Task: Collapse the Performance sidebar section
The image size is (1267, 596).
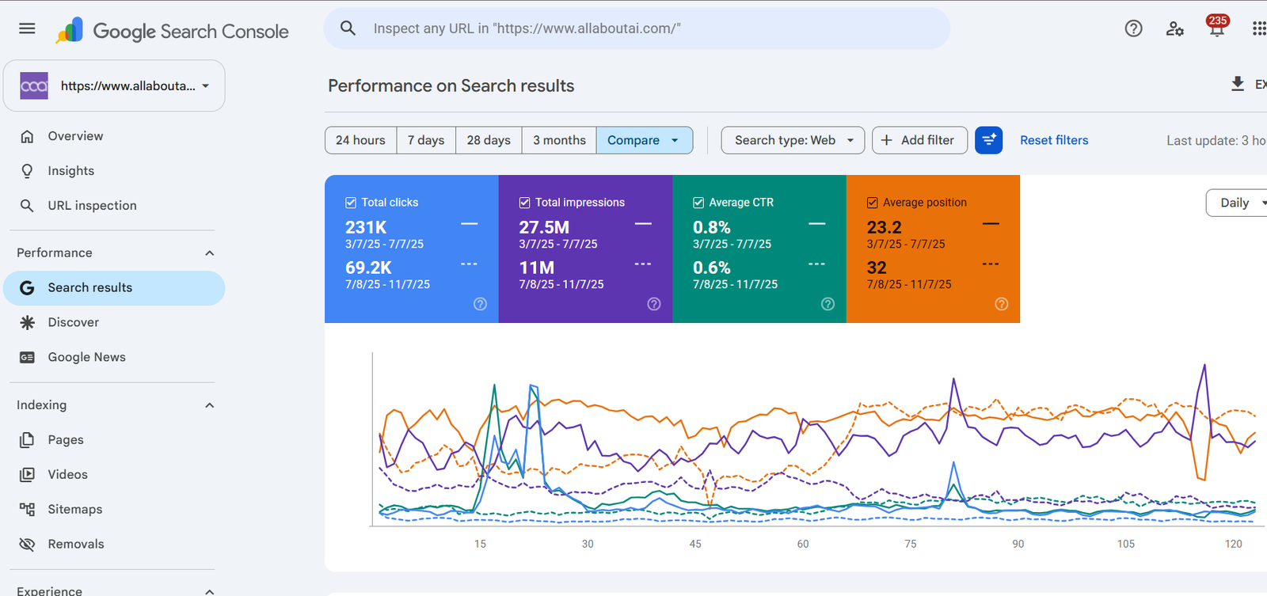Action: (x=209, y=253)
